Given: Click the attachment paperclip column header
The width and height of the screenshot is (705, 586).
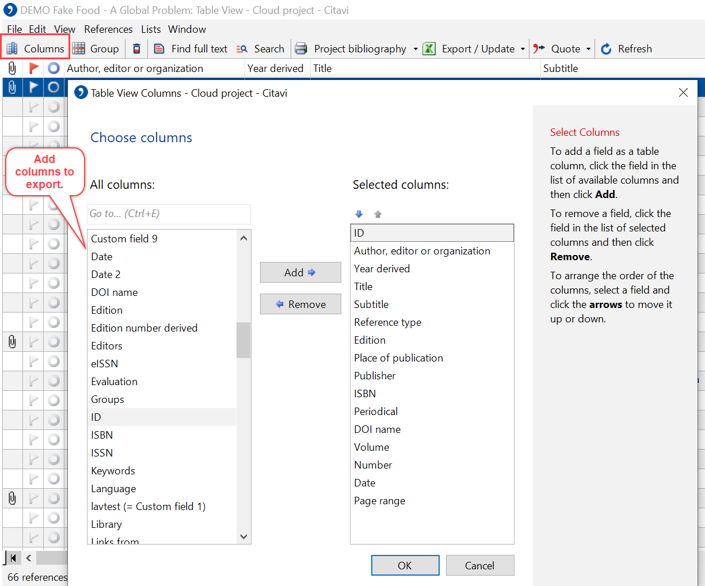Looking at the screenshot, I should (x=12, y=69).
